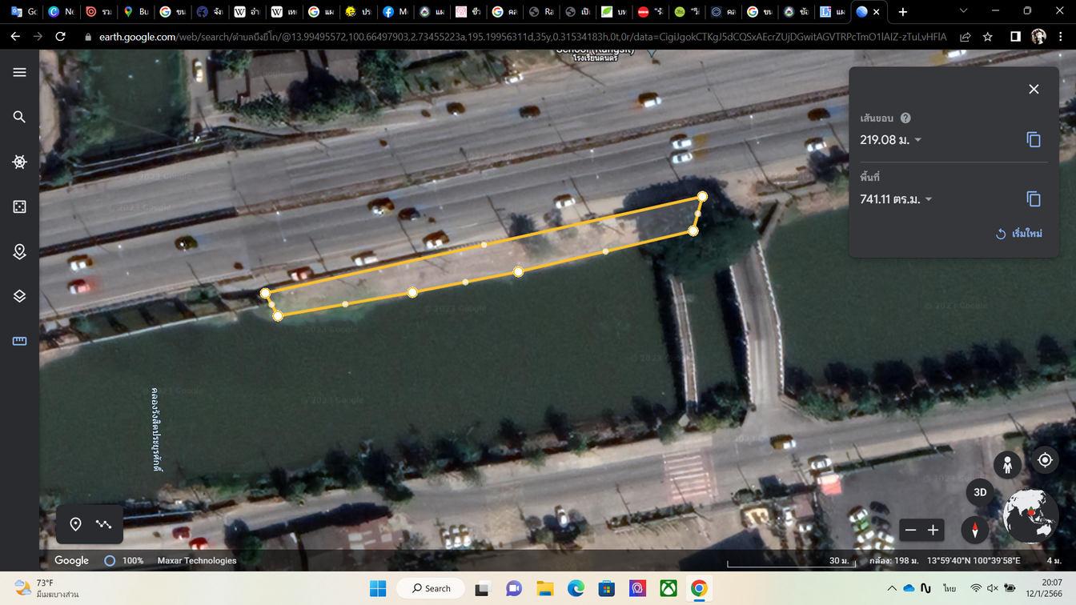
Task: Toggle the 3D view button
Action: click(980, 492)
